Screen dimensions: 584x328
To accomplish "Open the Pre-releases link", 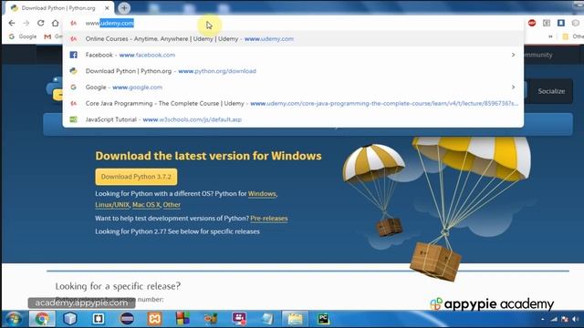I will [x=269, y=219].
